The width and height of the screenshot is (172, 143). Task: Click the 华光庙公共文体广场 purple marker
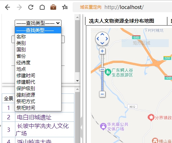[x=103, y=126]
